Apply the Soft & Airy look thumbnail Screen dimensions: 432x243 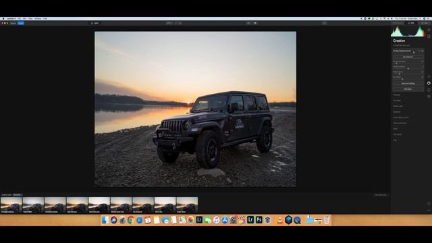tap(165, 205)
